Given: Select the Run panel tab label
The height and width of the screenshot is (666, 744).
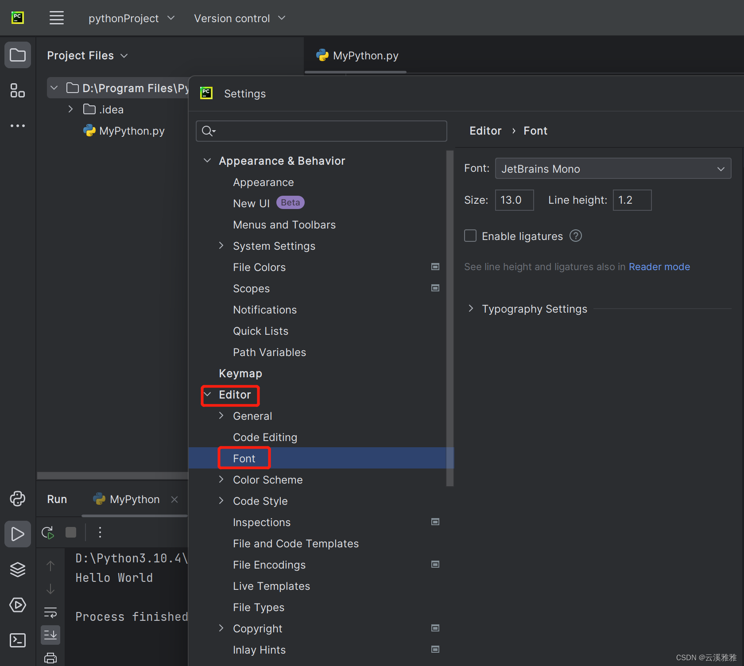Looking at the screenshot, I should [x=57, y=499].
